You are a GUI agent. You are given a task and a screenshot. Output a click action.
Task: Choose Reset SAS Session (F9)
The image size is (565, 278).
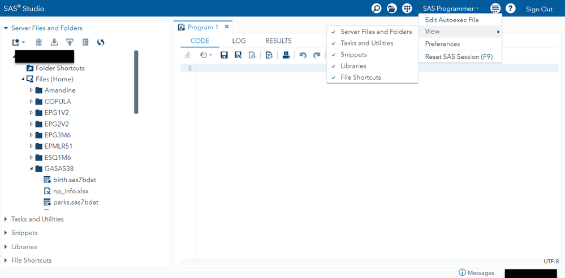click(460, 57)
